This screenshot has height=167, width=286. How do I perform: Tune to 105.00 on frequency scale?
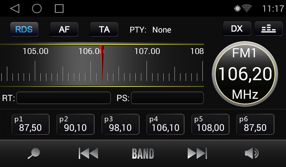tap(35, 51)
